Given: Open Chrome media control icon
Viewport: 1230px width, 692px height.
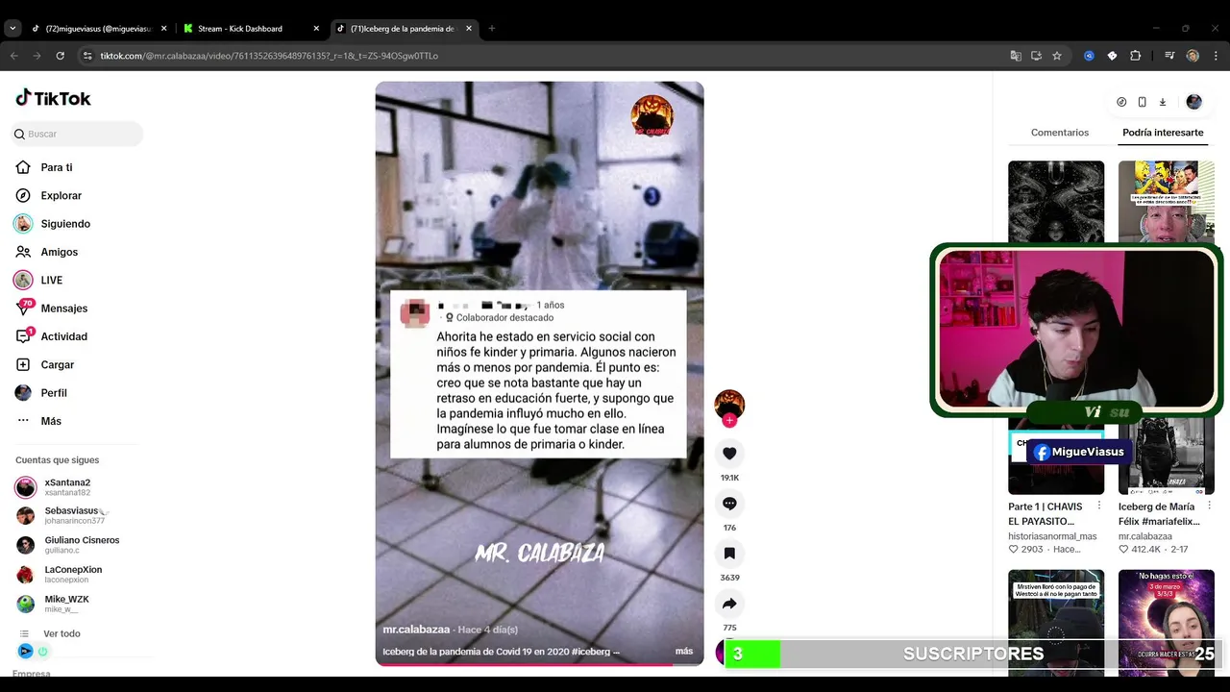Looking at the screenshot, I should pyautogui.click(x=1169, y=56).
